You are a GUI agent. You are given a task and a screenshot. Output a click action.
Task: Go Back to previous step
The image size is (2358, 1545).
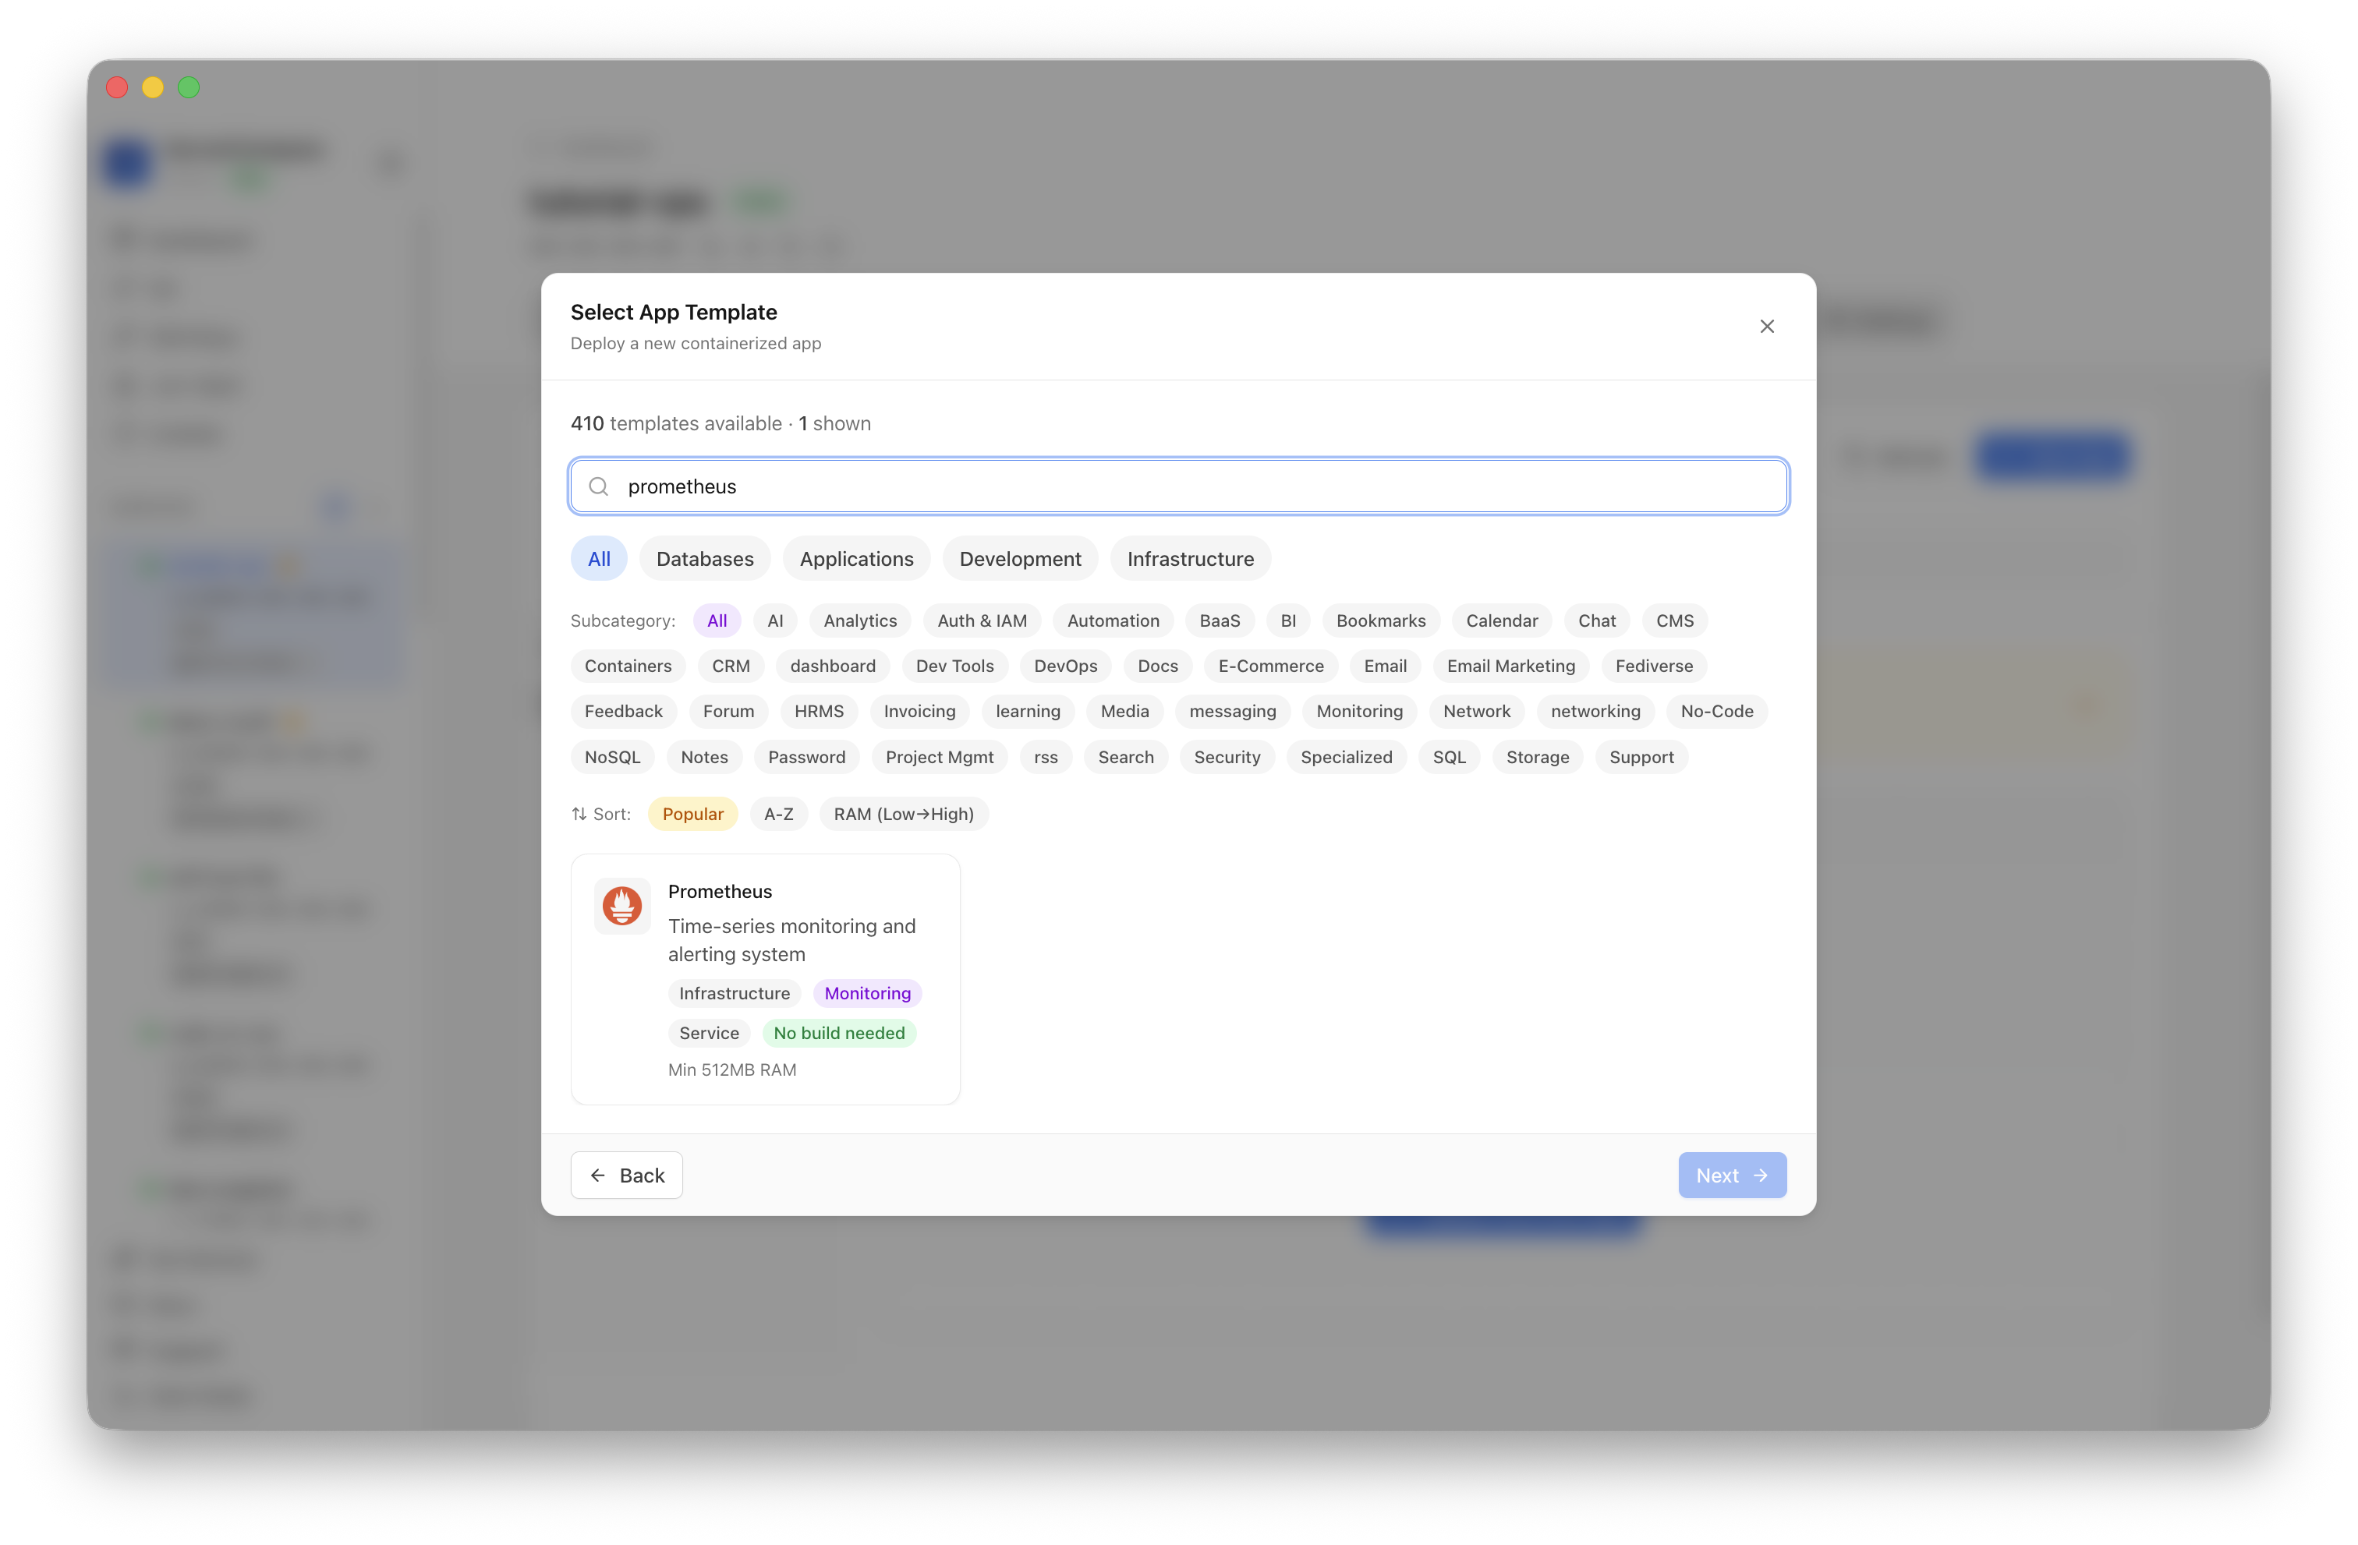coord(626,1176)
